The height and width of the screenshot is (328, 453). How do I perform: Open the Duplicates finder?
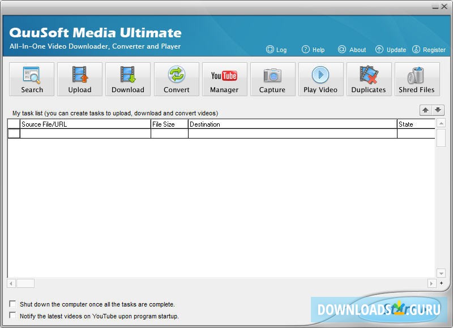point(369,79)
